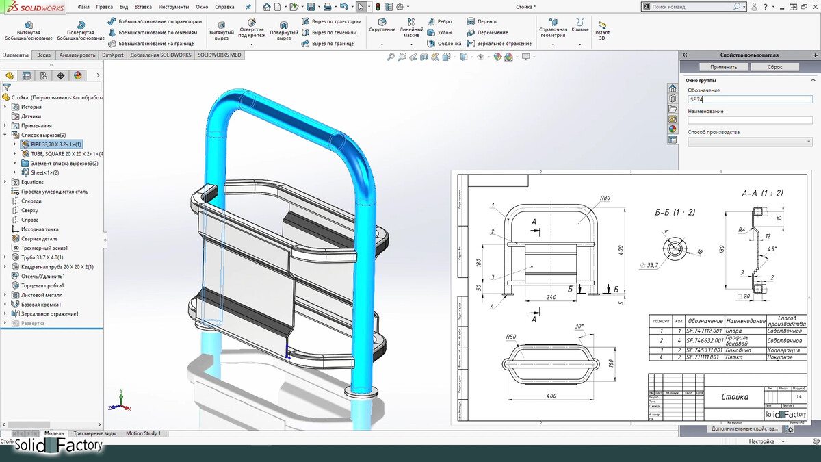Click the Наименование input field

[x=750, y=120]
